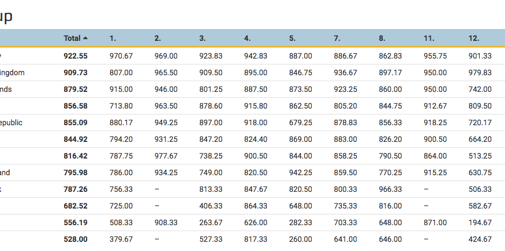Select the 977.67 cell in column 2.
Viewport: 505px width, 251px height.
point(165,156)
